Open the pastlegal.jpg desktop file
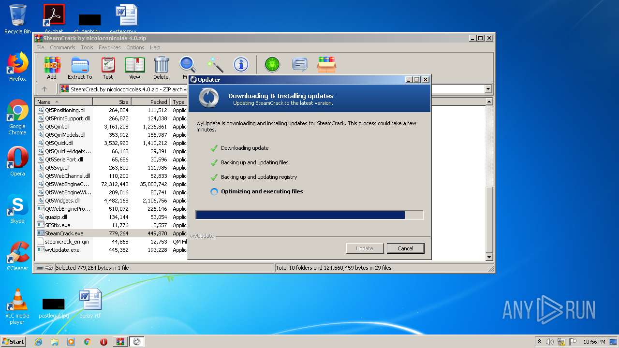The width and height of the screenshot is (619, 348). [54, 307]
